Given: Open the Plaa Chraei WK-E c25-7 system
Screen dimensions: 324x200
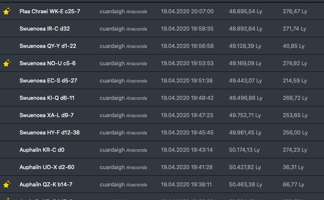Looking at the screenshot, I should (x=50, y=11).
